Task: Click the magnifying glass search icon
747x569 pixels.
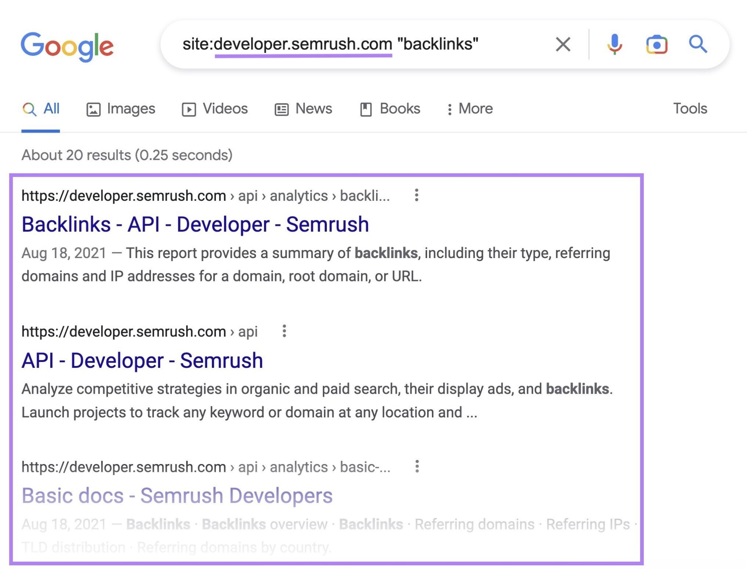Action: 698,44
